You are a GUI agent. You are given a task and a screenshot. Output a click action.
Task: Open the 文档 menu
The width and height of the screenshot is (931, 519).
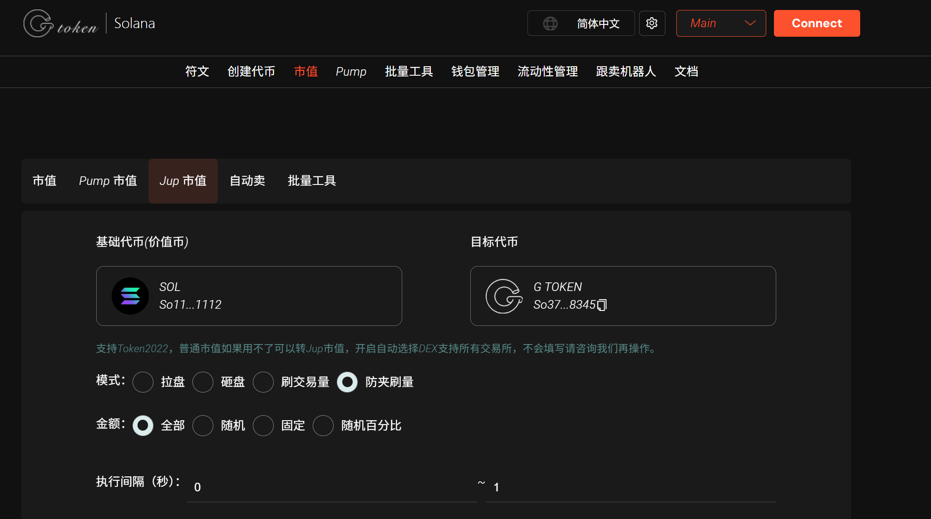click(x=686, y=72)
